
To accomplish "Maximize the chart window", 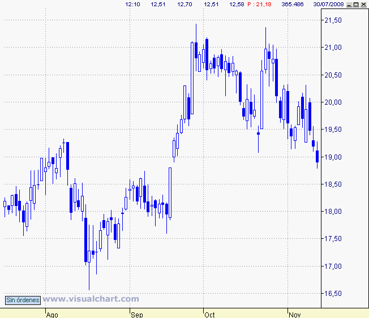I will [357, 5].
